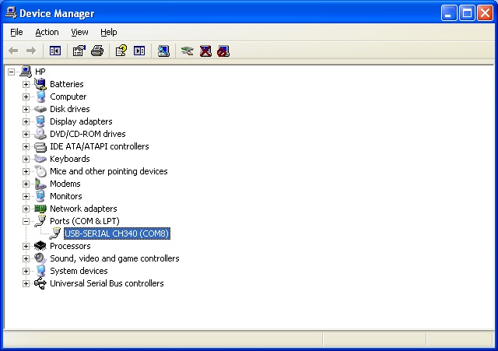Select the Keyboards category
Viewport: 498px width, 351px height.
(69, 159)
